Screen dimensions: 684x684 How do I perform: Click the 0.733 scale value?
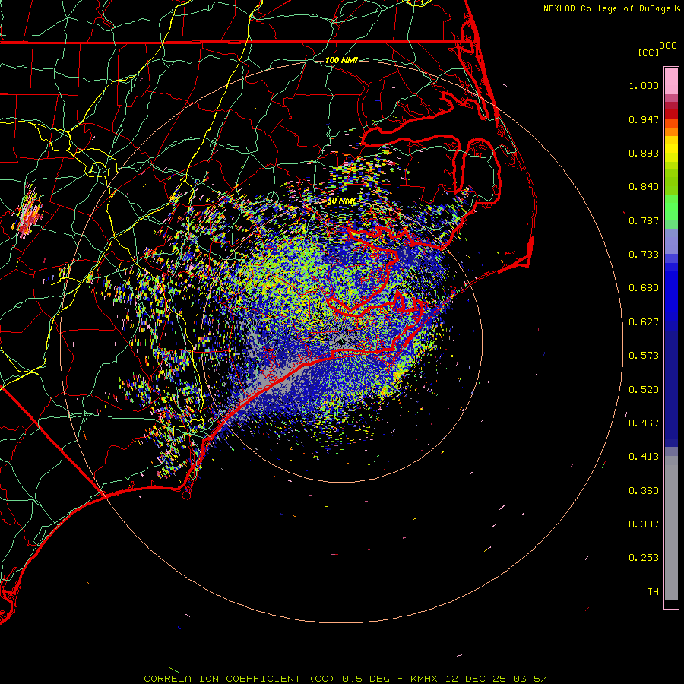click(644, 255)
